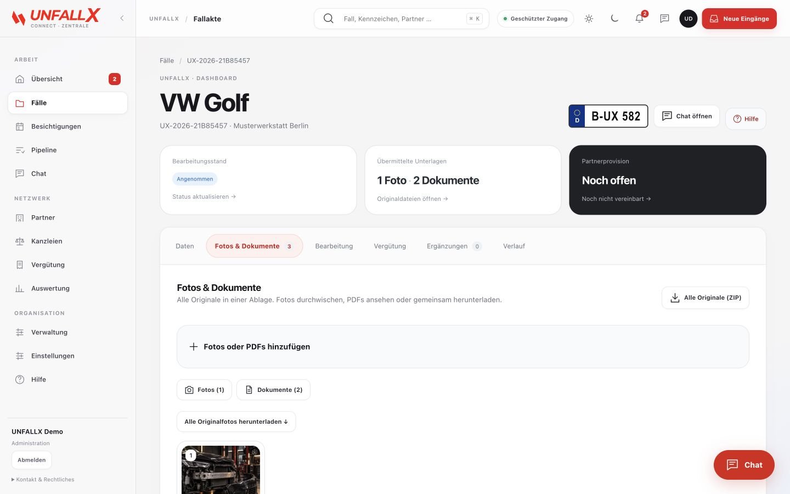This screenshot has height=494, width=790.
Task: Click the Chat öffnen button
Action: pos(686,116)
